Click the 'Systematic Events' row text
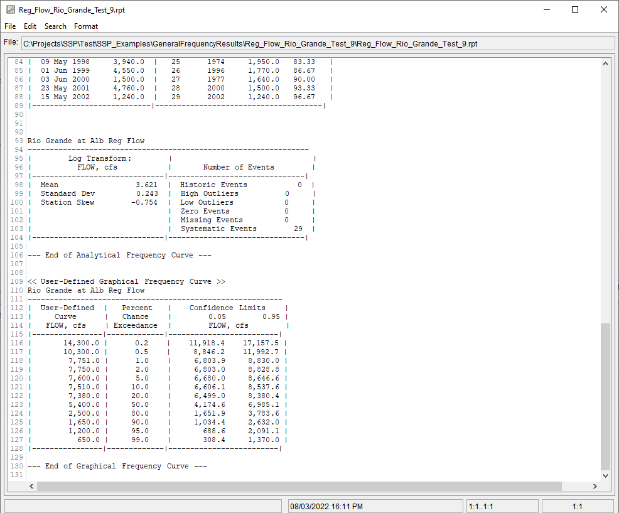619x513 pixels. click(218, 229)
